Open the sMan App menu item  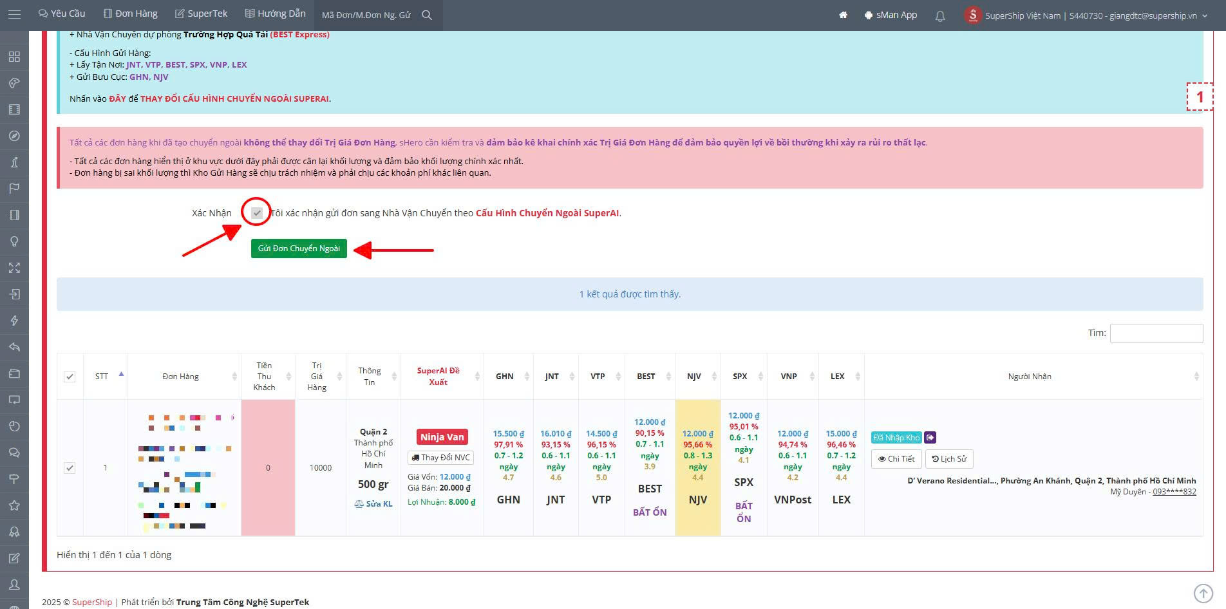point(891,15)
